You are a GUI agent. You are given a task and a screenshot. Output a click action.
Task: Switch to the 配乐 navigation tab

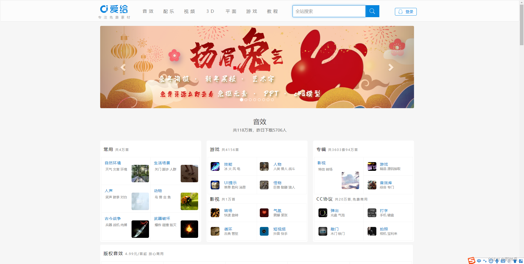[x=169, y=11]
